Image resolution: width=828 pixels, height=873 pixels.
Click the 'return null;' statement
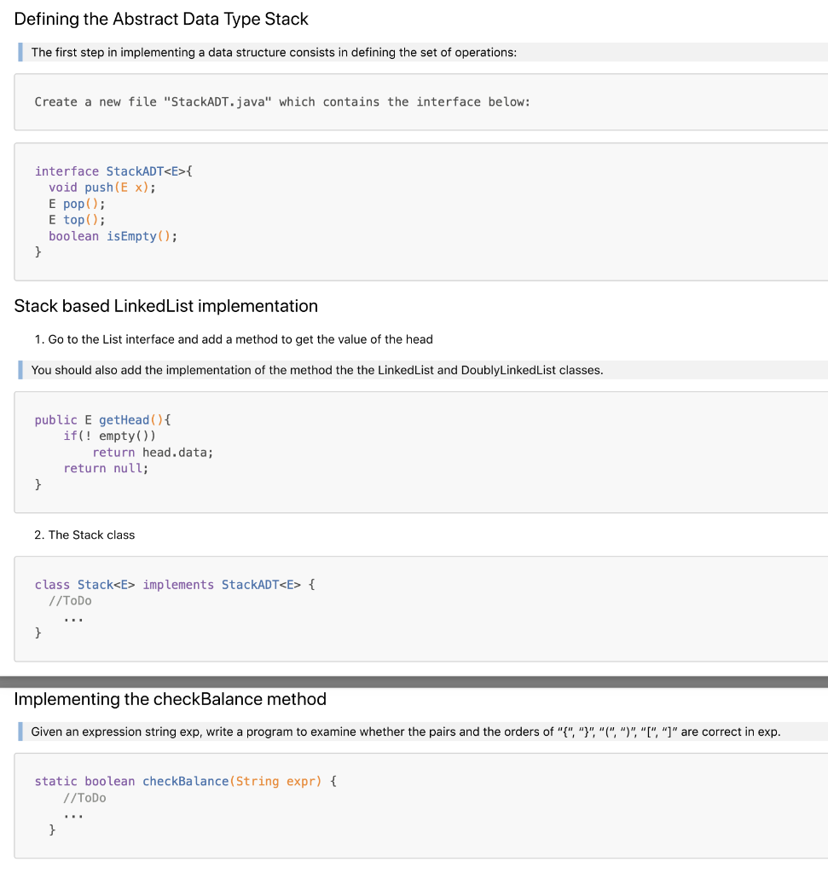106,468
